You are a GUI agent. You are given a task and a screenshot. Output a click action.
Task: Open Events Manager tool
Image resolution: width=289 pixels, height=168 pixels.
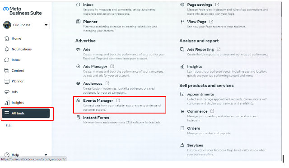tap(98, 100)
